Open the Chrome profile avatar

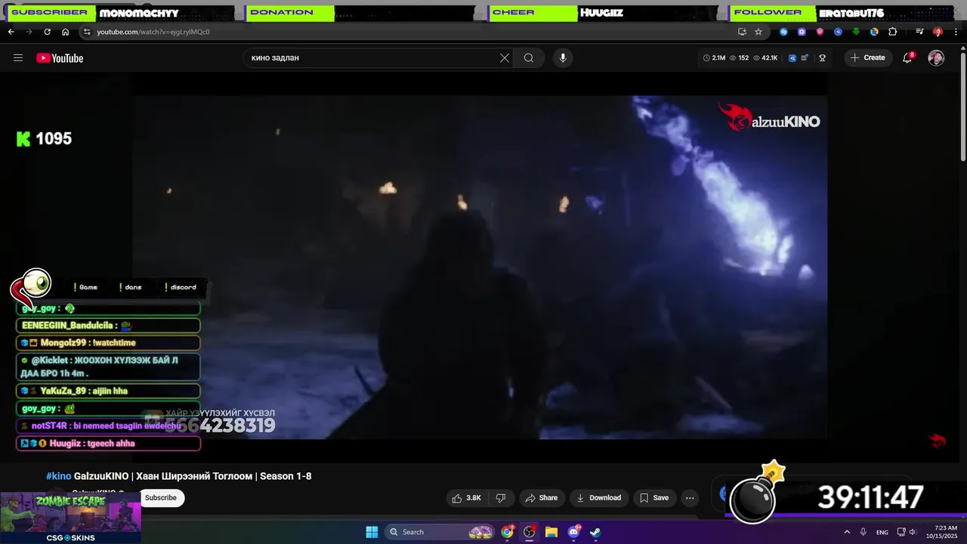(x=938, y=32)
